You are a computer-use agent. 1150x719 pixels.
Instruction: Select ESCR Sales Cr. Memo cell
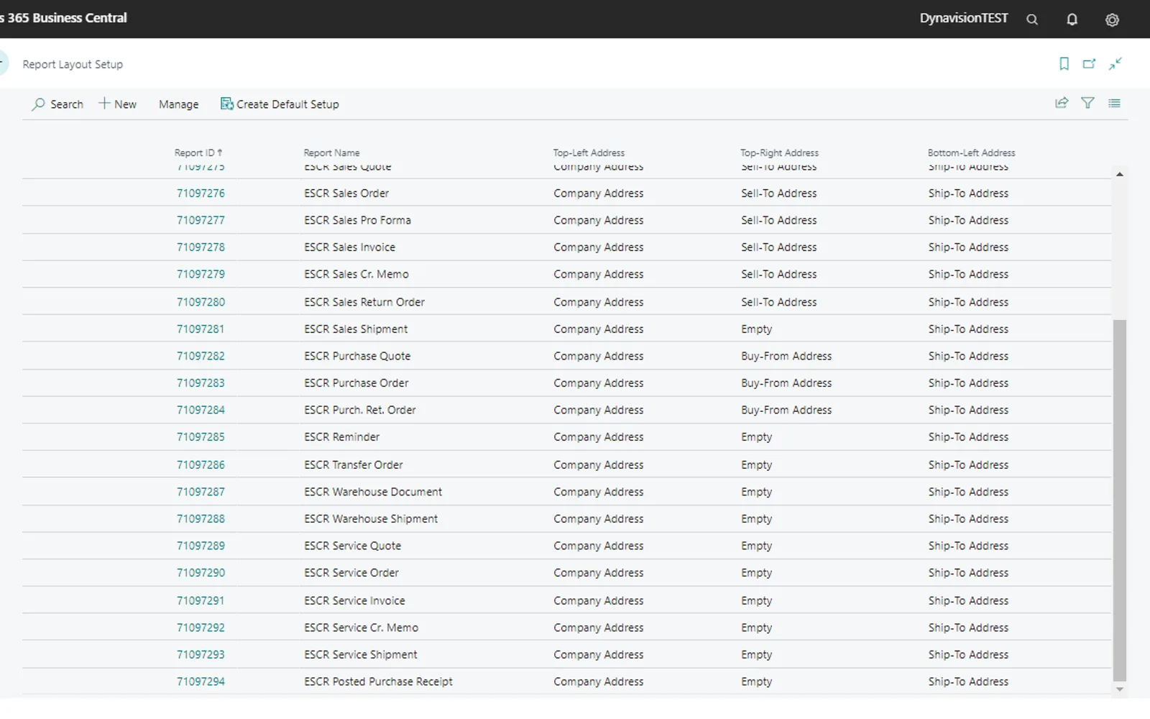click(356, 275)
